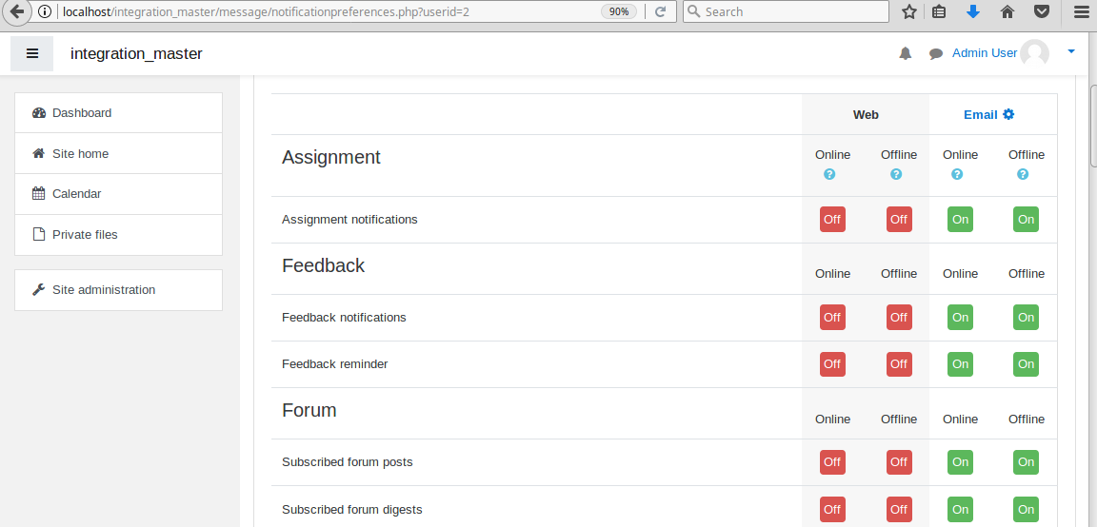Toggle Feedback notifications Email Offline On
This screenshot has height=527, width=1097.
click(x=1027, y=318)
